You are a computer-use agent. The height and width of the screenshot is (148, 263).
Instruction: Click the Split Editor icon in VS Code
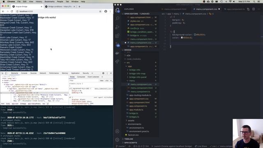pos(254,9)
